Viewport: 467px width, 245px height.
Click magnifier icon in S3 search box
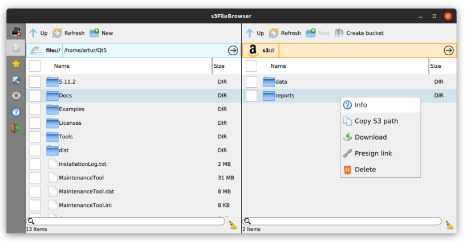coord(247,221)
